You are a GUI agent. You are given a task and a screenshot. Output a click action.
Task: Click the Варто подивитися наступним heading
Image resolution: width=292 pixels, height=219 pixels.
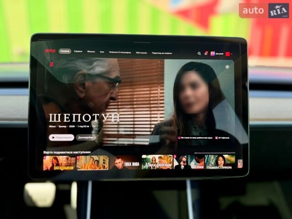point(67,152)
